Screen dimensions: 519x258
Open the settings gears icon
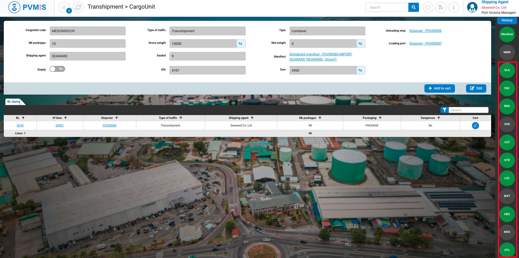coord(441,7)
